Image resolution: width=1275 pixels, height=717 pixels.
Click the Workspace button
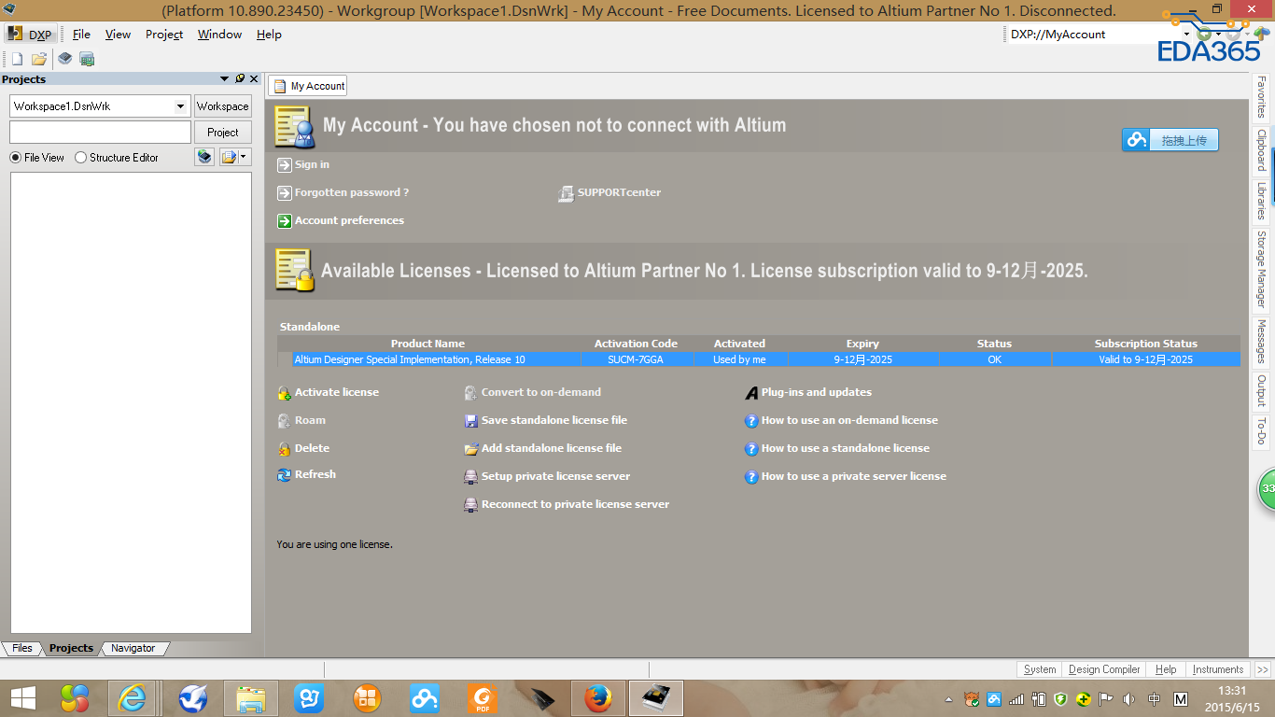[223, 106]
